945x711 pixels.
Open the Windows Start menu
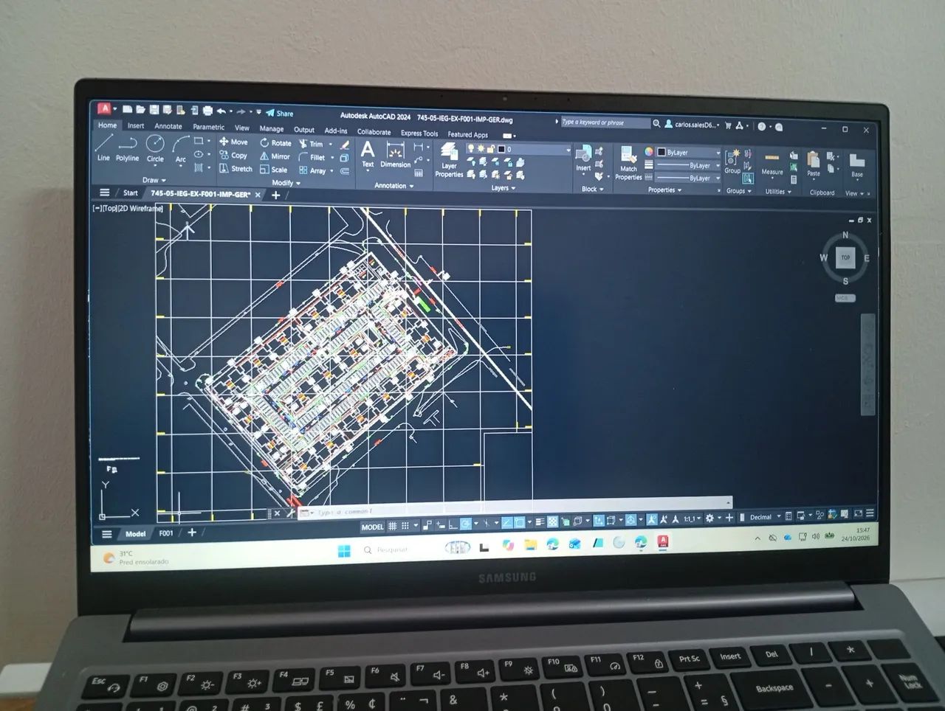pos(344,551)
